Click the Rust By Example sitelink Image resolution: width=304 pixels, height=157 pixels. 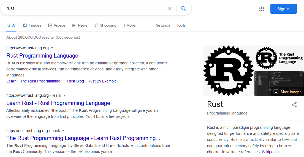pyautogui.click(x=102, y=81)
